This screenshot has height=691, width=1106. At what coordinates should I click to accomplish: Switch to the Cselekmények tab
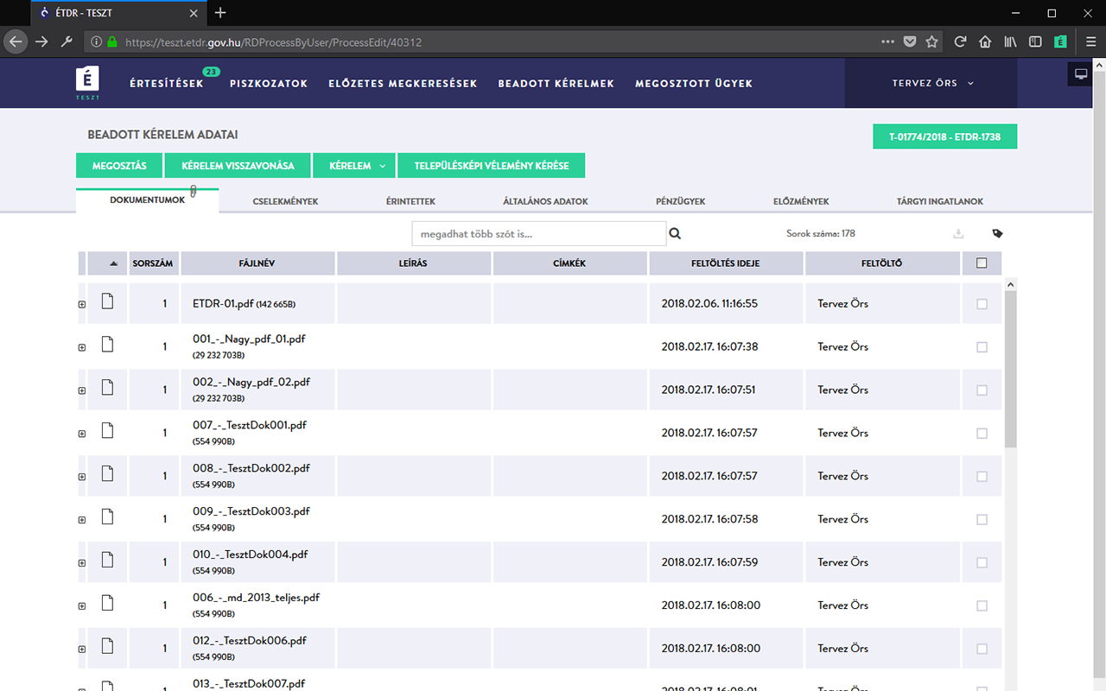(x=285, y=201)
